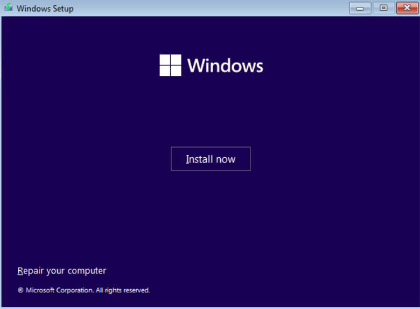Viewport: 420px width, 309px height.
Task: Click the word 'now' in Install button
Action: click(x=226, y=159)
